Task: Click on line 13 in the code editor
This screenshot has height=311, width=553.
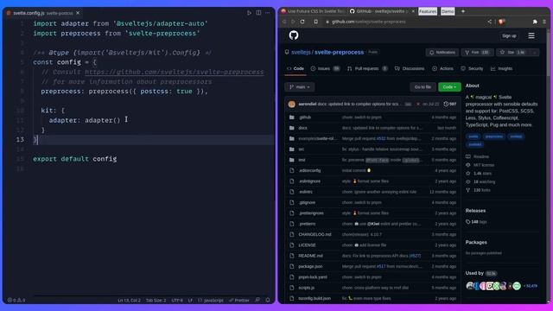Action: [x=154, y=140]
